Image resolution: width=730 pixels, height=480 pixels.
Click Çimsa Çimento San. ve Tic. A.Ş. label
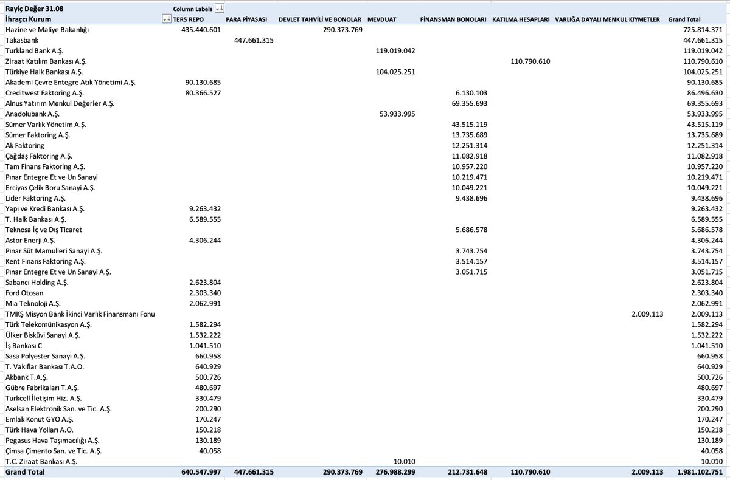click(53, 451)
